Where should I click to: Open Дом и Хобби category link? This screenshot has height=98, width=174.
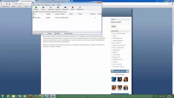pos(116,43)
